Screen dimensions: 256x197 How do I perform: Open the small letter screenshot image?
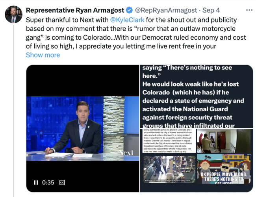pos(169,141)
